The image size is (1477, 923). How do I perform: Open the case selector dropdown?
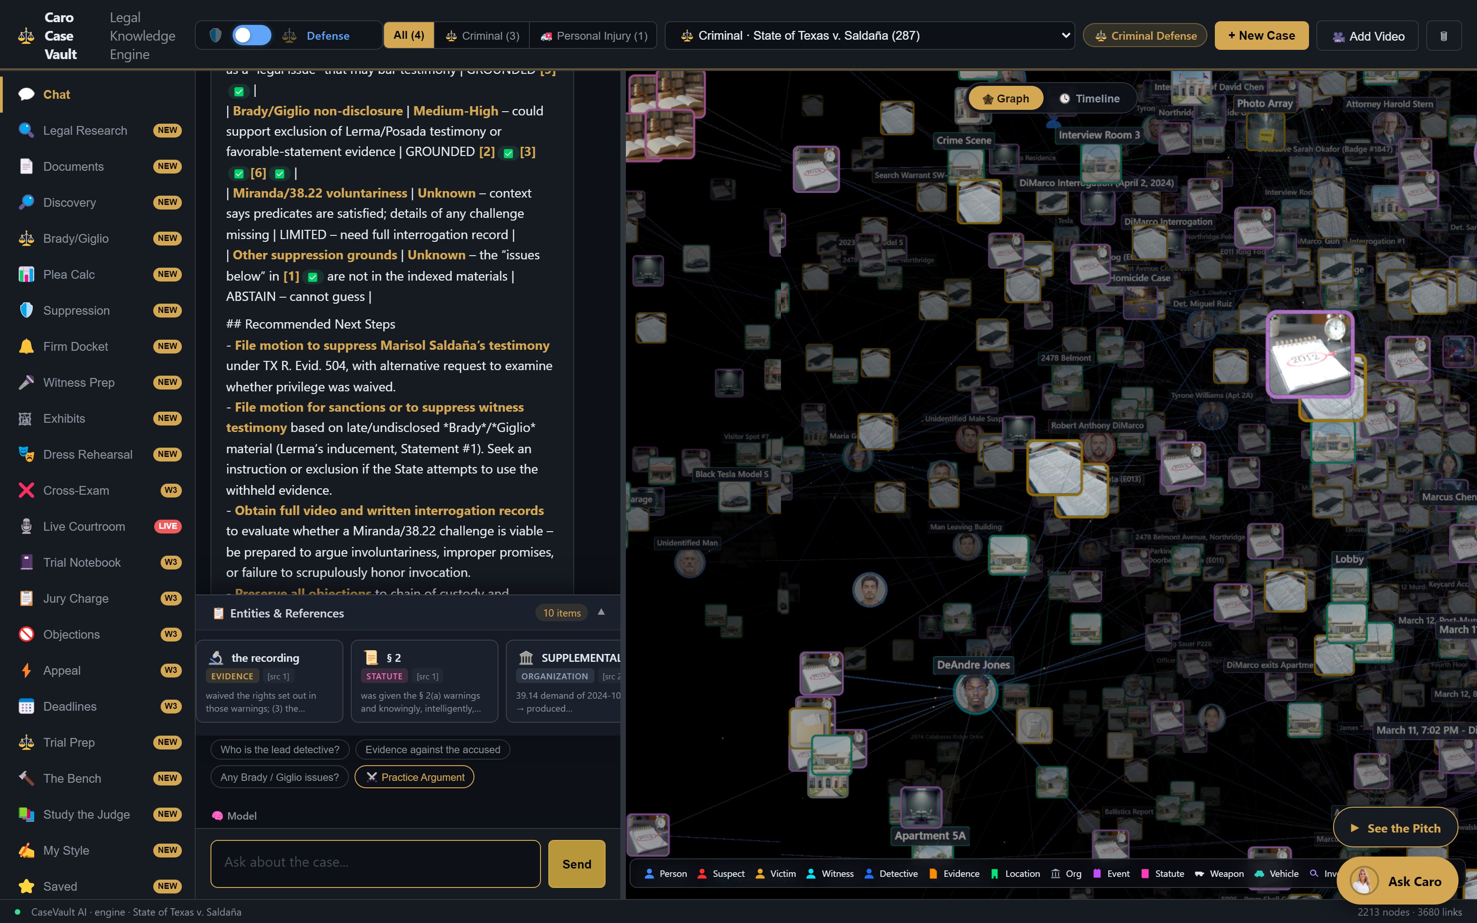point(869,36)
